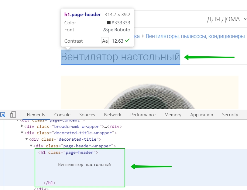Select the breadcrumb-wrapper div line
The image size is (247, 190).
(73, 126)
